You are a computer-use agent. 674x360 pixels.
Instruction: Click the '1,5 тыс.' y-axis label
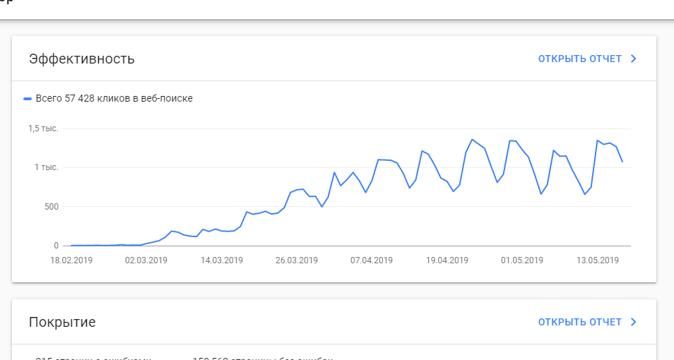(43, 128)
